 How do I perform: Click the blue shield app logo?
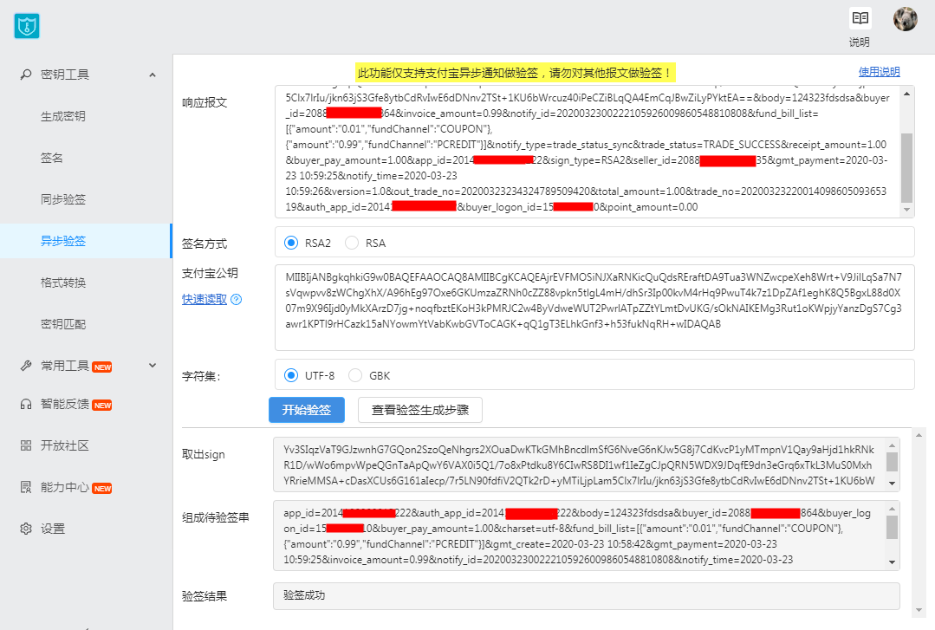[27, 26]
